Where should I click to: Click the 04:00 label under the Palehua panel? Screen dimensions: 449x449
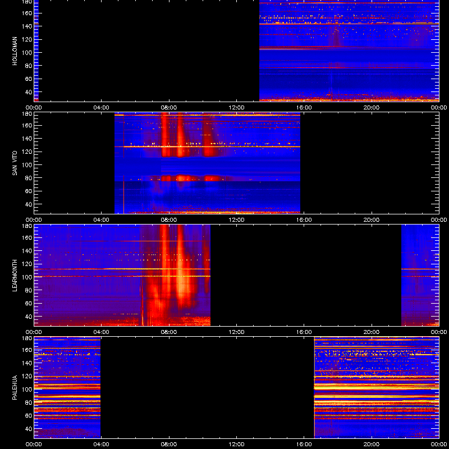(102, 445)
